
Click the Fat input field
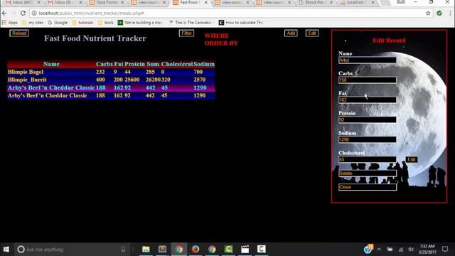coord(367,100)
